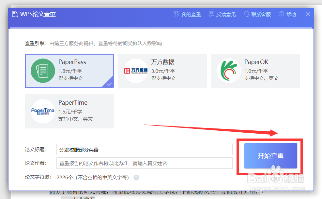The height and width of the screenshot is (199, 322).
Task: Open 帮助 via the question mark icon
Action: tap(282, 14)
